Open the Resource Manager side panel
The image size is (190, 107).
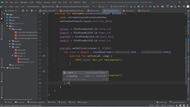[2, 32]
